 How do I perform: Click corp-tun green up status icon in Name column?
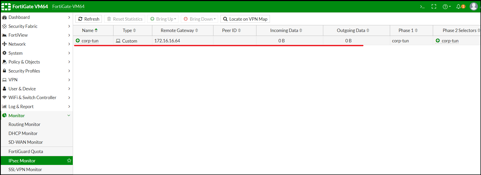(x=78, y=41)
